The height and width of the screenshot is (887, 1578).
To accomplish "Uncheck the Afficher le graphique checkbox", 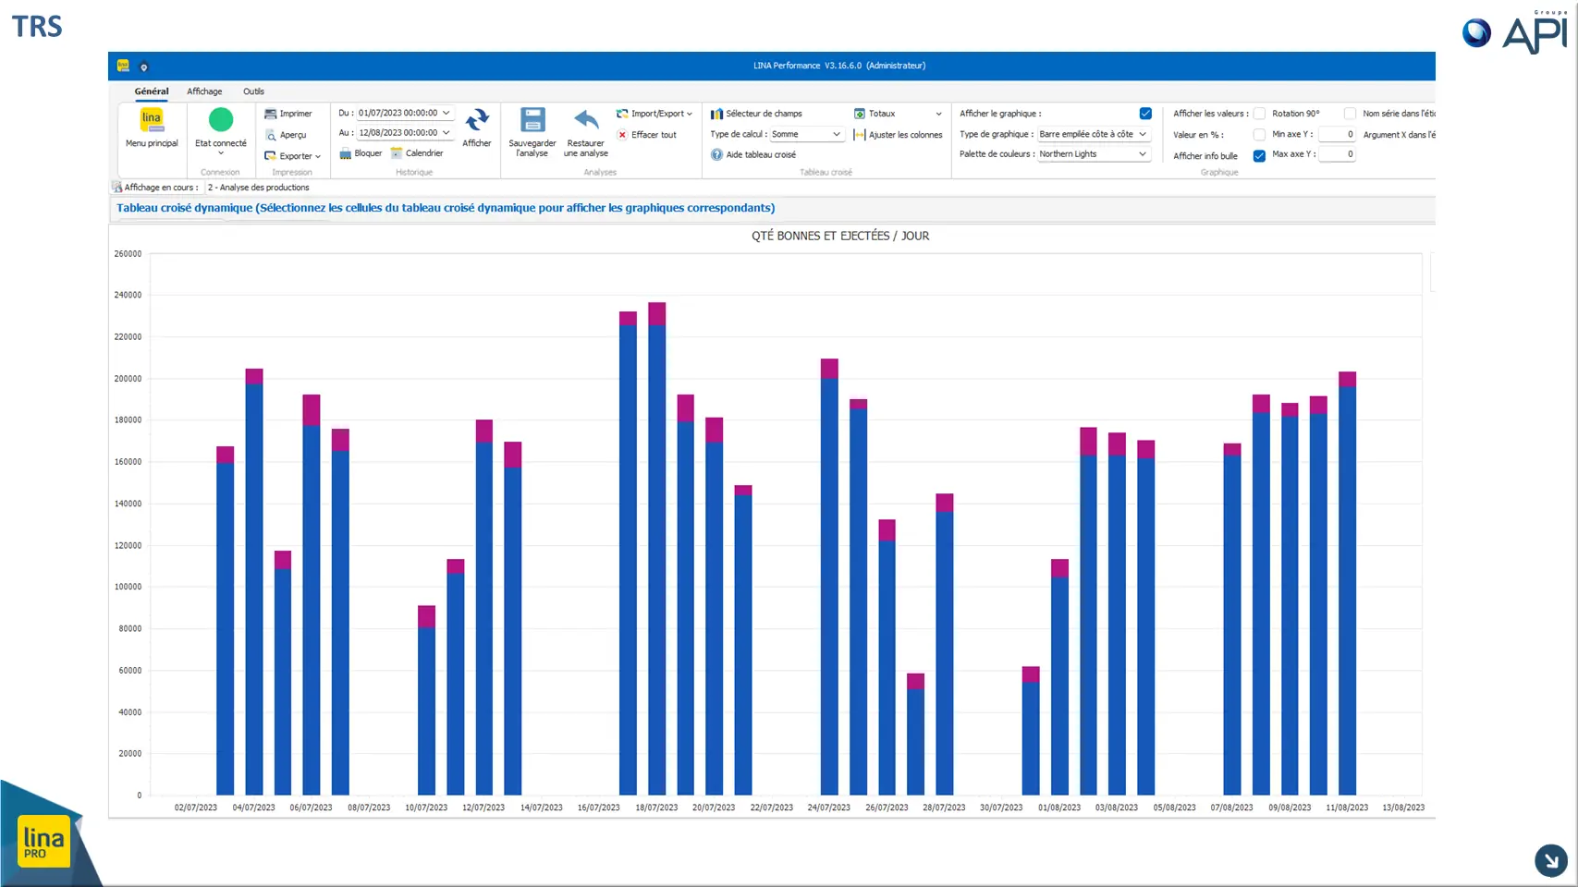I will pyautogui.click(x=1145, y=114).
